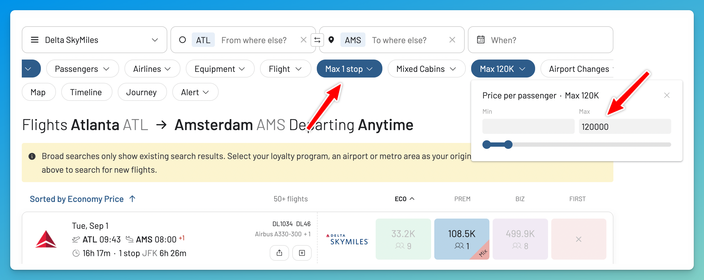Click 'Sorted by Economy Price' sort link

click(77, 199)
